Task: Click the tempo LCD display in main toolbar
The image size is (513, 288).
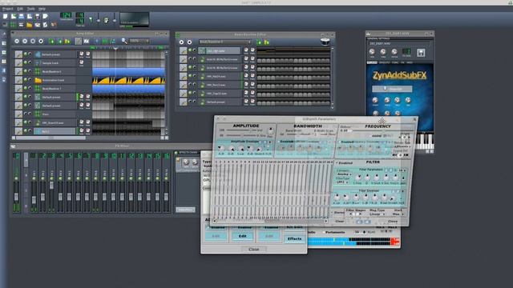Action: [x=66, y=16]
